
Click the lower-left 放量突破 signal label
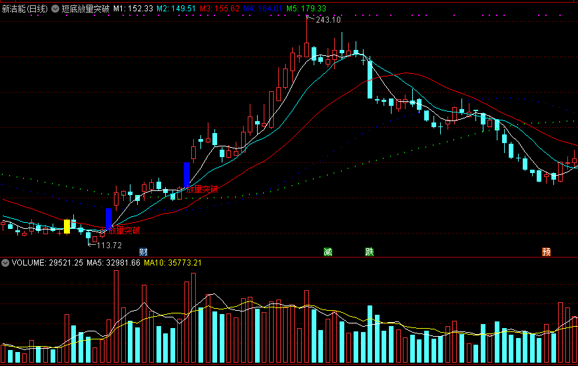(x=125, y=230)
